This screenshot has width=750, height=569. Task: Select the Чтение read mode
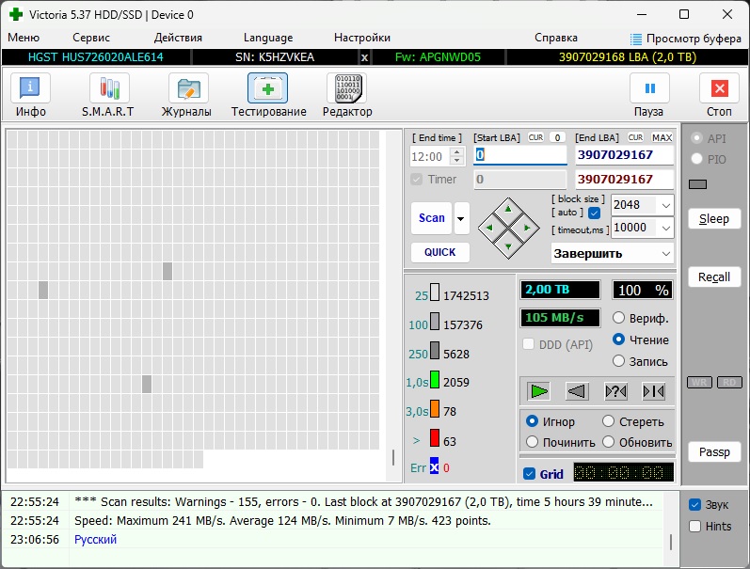click(618, 340)
